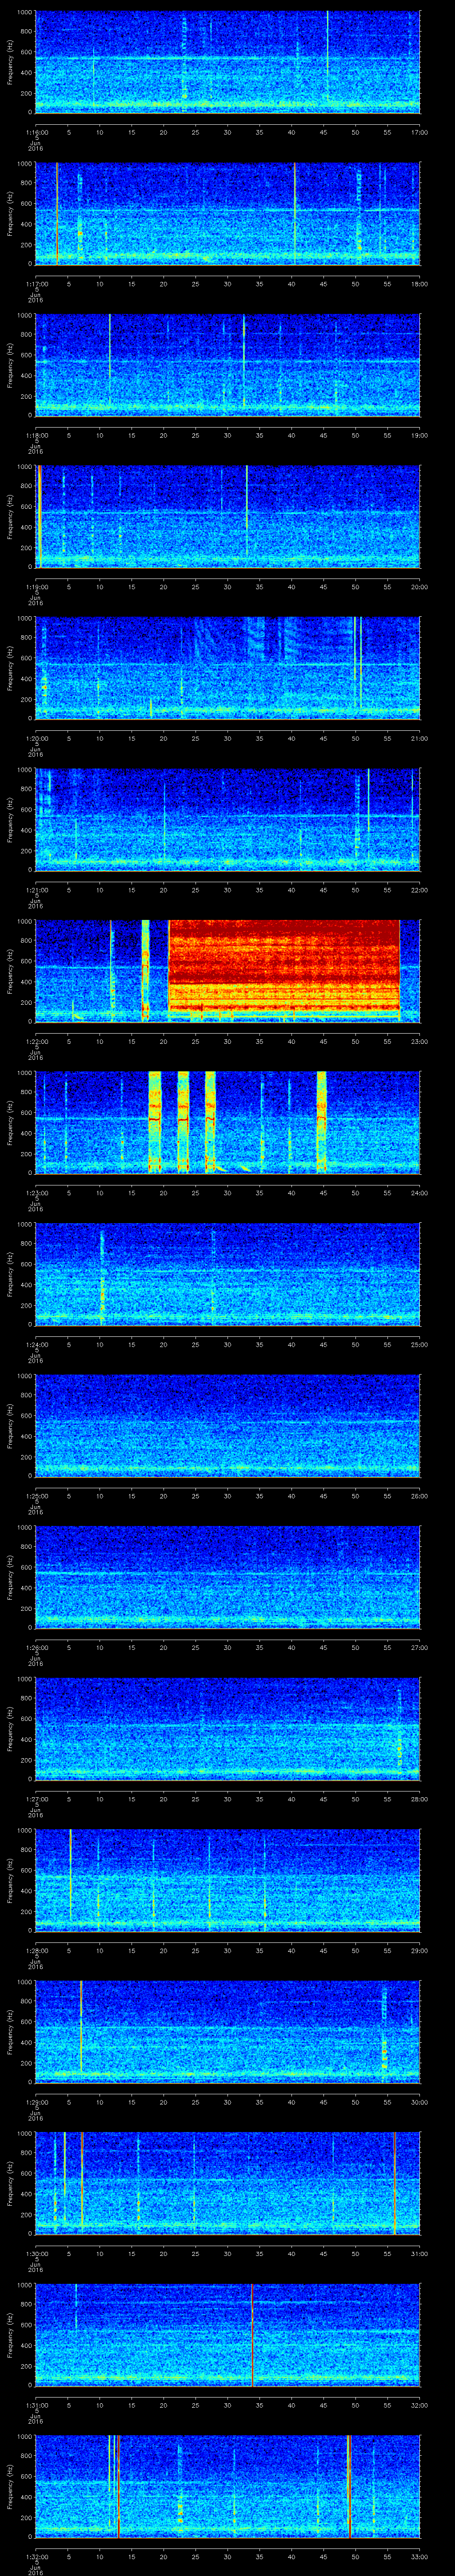This screenshot has width=455, height=2576.
Task: Select the '1:23:00' start time label
Action: coord(37,1193)
